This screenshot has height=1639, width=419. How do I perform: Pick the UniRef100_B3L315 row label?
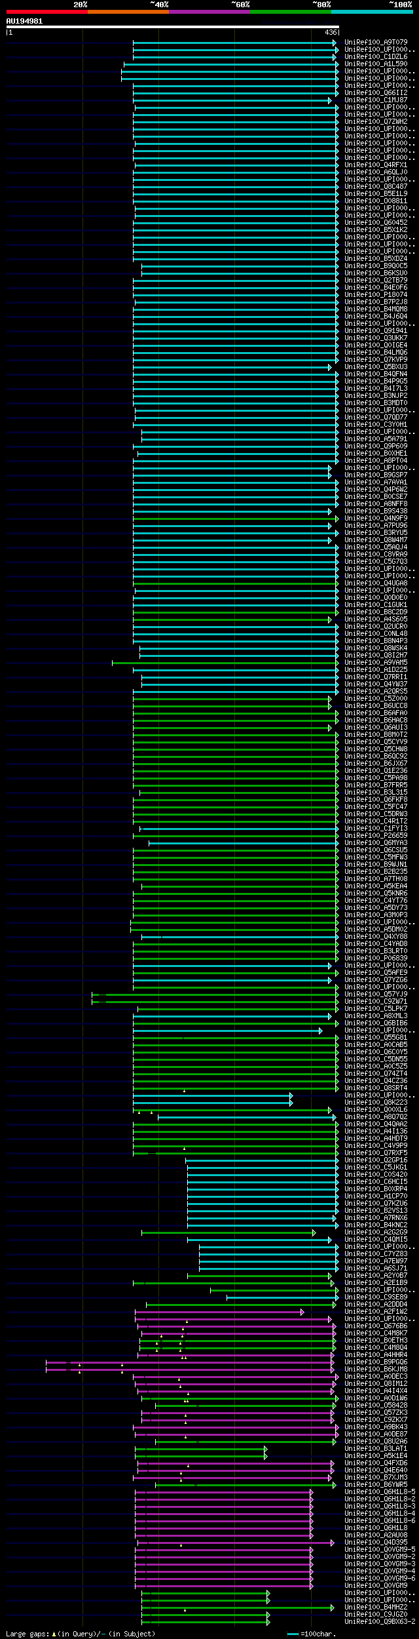(x=376, y=793)
